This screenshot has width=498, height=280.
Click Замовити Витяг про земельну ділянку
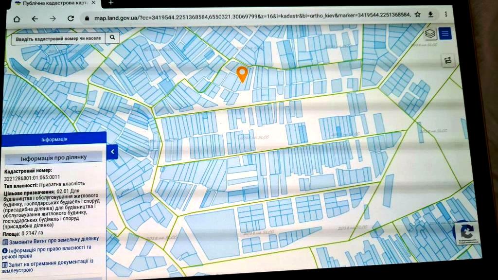pos(53,240)
